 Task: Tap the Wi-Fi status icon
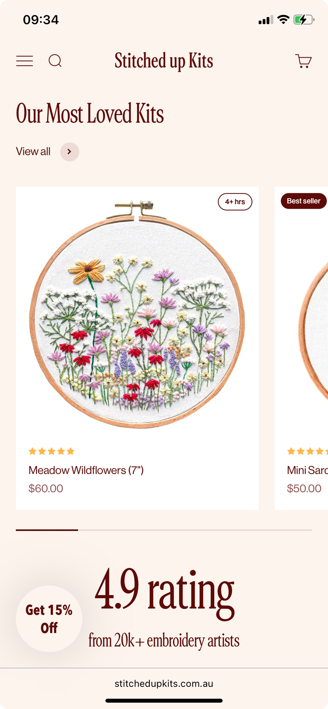[x=283, y=20]
